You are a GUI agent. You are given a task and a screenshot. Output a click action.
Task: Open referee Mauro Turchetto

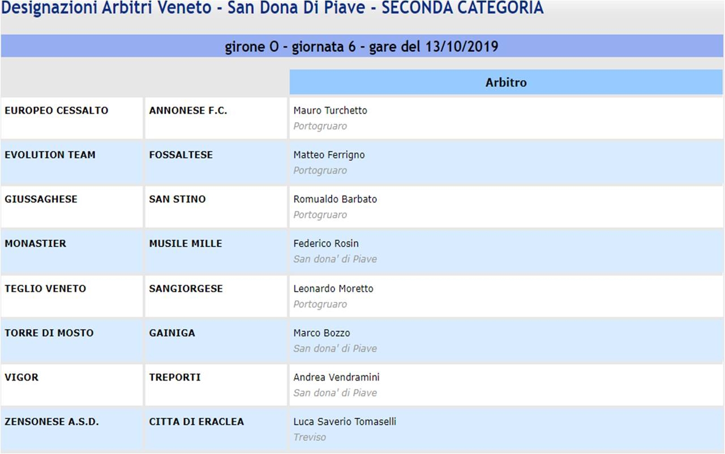pos(330,111)
